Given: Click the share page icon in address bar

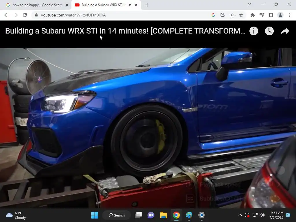Looking at the screenshot, I should point(232,15).
